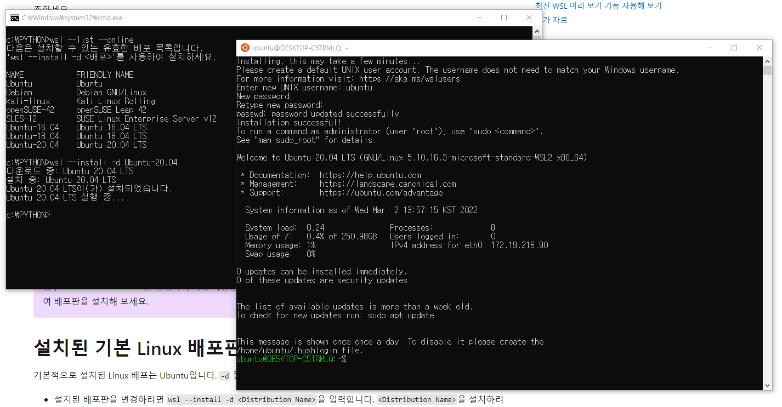The height and width of the screenshot is (407, 782).
Task: Click 'passwd: password updated successfully' line
Action: tap(318, 114)
